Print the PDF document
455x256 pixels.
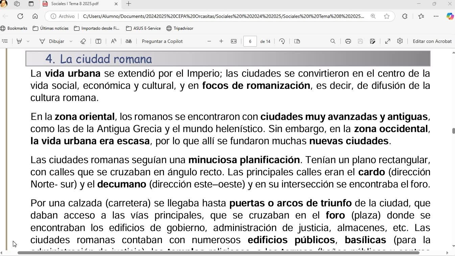click(x=348, y=41)
